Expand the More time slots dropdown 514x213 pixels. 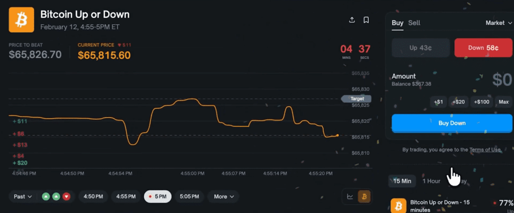pyautogui.click(x=224, y=196)
